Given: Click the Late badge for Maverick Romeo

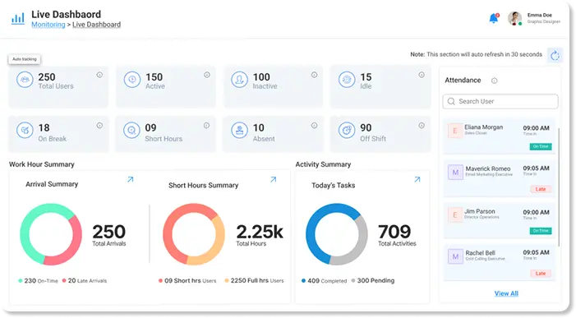Looking at the screenshot, I should pyautogui.click(x=541, y=189).
